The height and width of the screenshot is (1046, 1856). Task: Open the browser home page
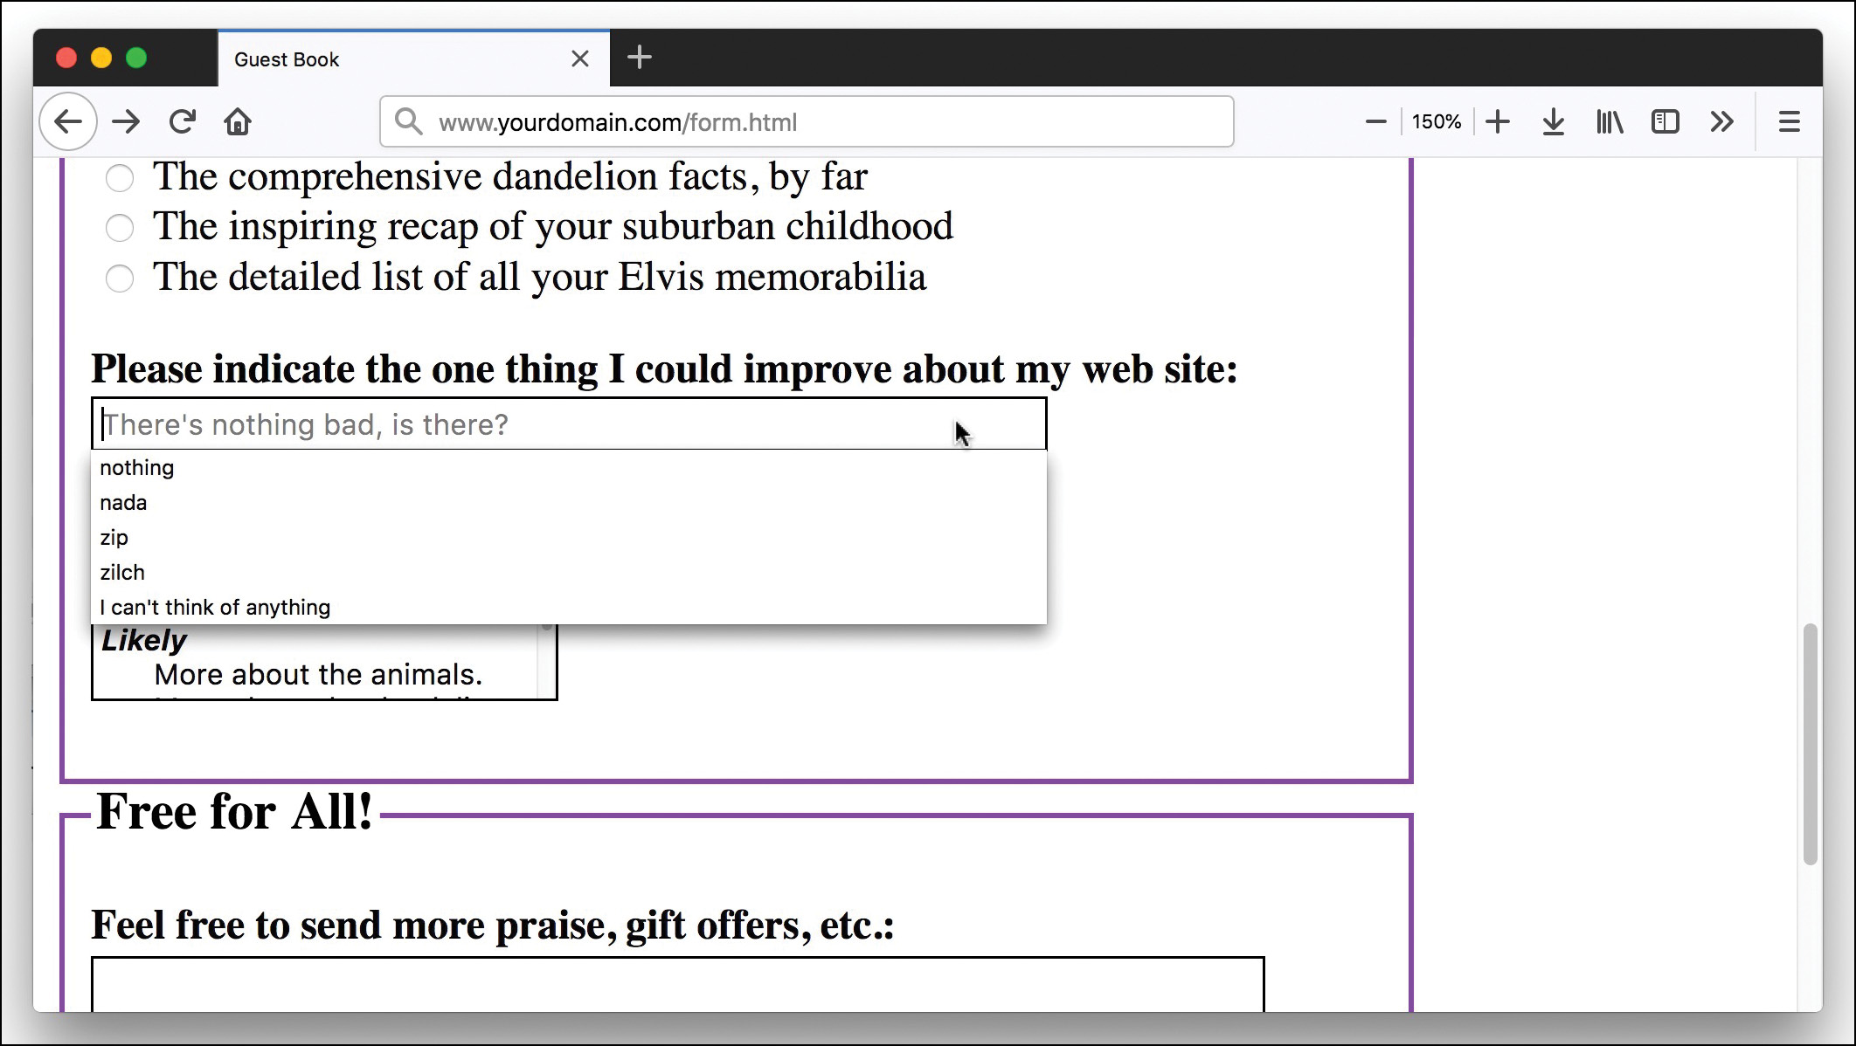point(238,121)
